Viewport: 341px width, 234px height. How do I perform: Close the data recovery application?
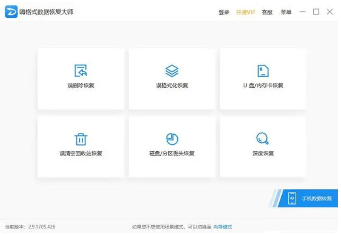pos(330,12)
